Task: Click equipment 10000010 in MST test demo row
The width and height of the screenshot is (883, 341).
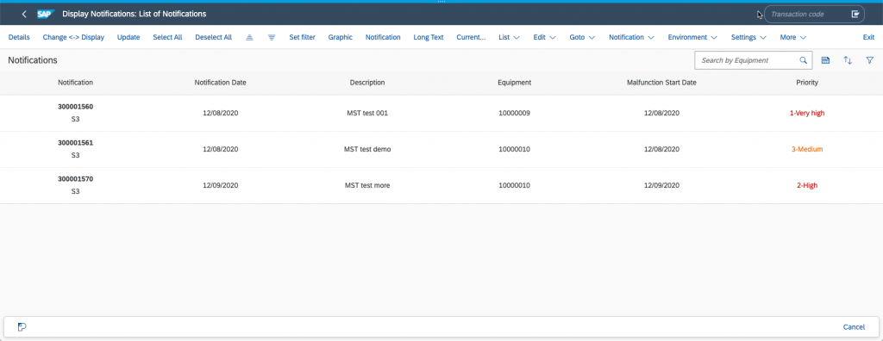Action: (514, 149)
